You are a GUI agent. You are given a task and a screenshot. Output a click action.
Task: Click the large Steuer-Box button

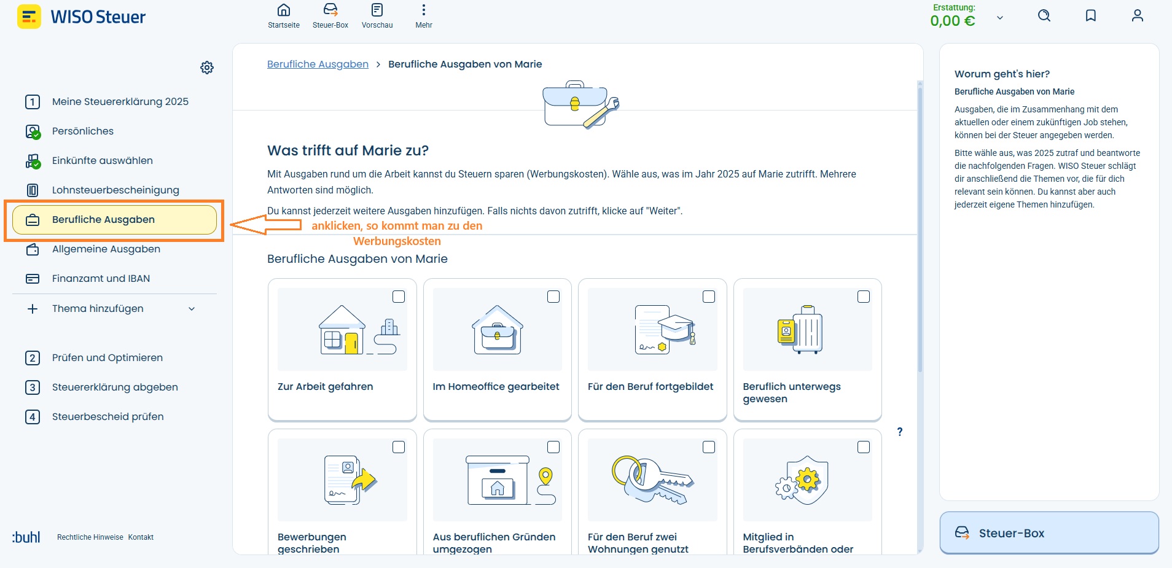coord(1049,533)
